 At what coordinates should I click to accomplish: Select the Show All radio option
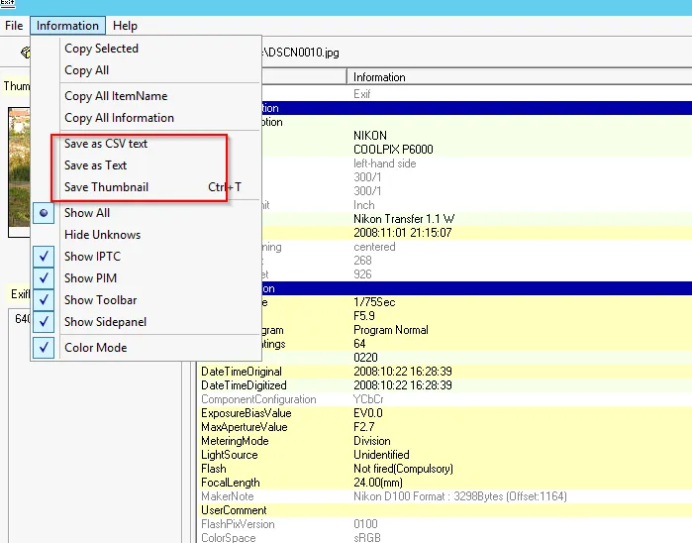tap(86, 213)
